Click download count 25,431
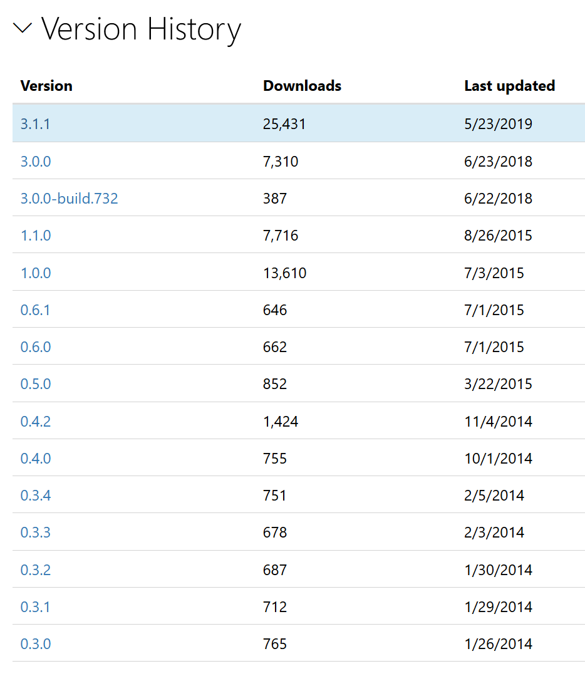Screen dimensions: 585x681 pos(284,124)
